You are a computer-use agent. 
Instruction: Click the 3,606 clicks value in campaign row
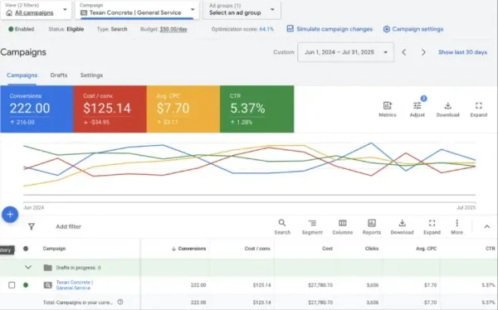[x=373, y=285]
